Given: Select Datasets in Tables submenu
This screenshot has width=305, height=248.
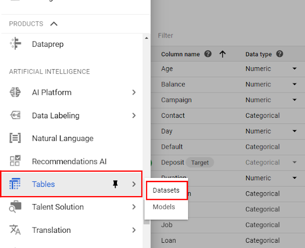Looking at the screenshot, I should tap(167, 190).
